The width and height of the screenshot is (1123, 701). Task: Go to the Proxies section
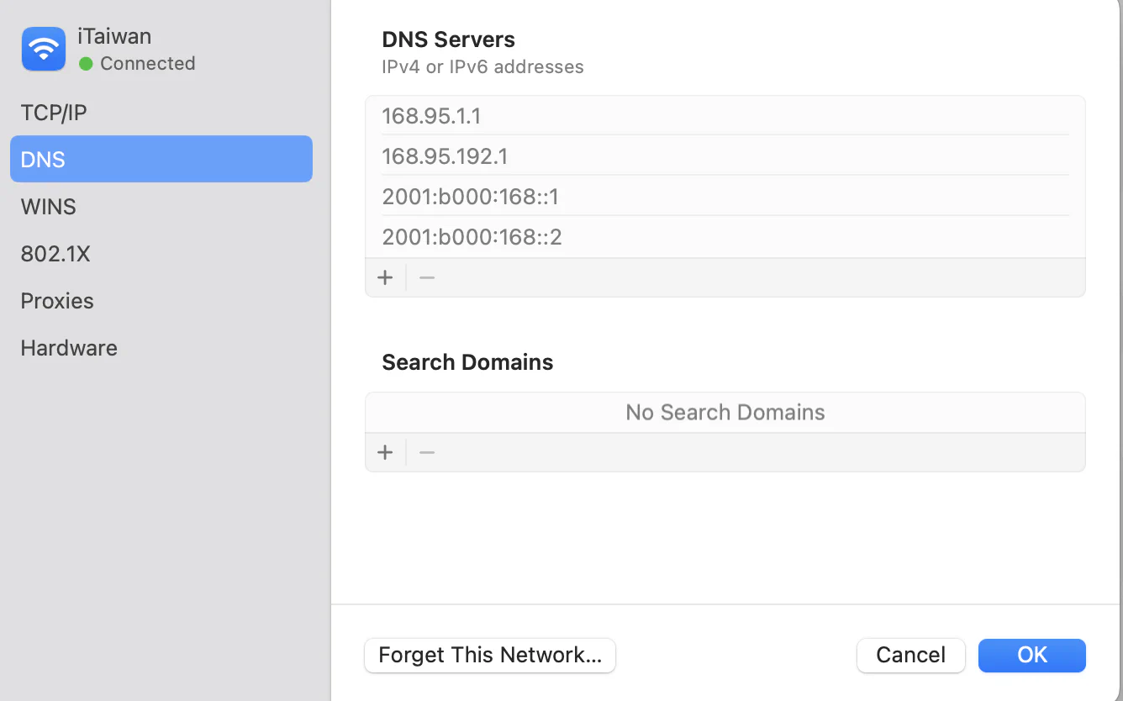(57, 301)
